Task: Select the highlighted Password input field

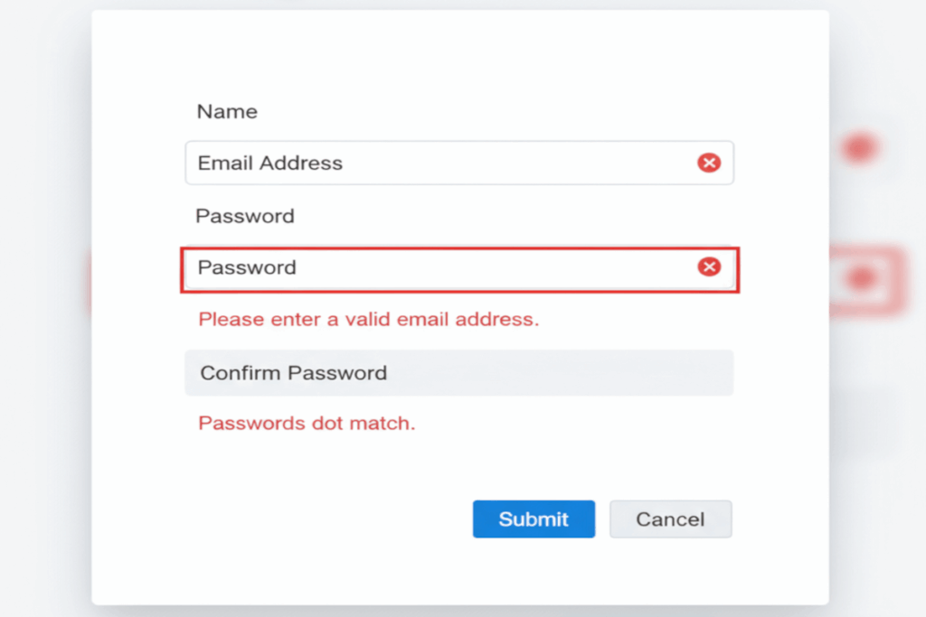Action: (407, 267)
